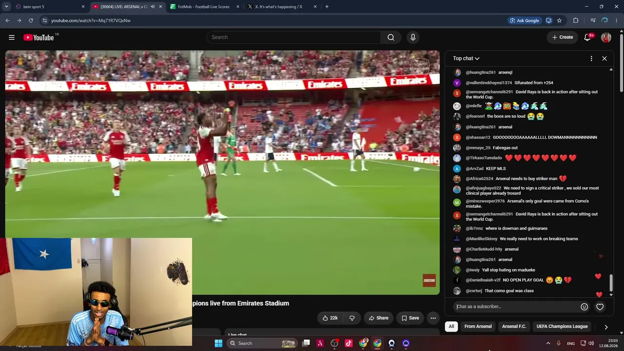This screenshot has height=351, width=624.
Task: Expand the Top chat dropdown
Action: (466, 58)
